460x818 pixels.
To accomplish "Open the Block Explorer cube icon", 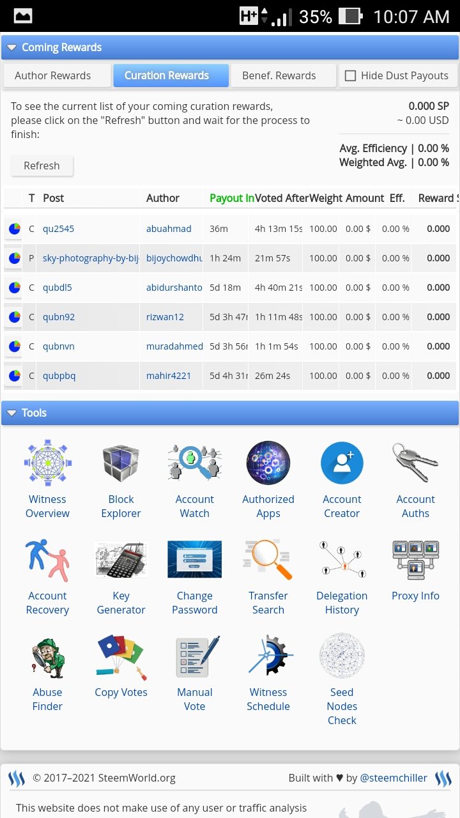I will (x=121, y=463).
